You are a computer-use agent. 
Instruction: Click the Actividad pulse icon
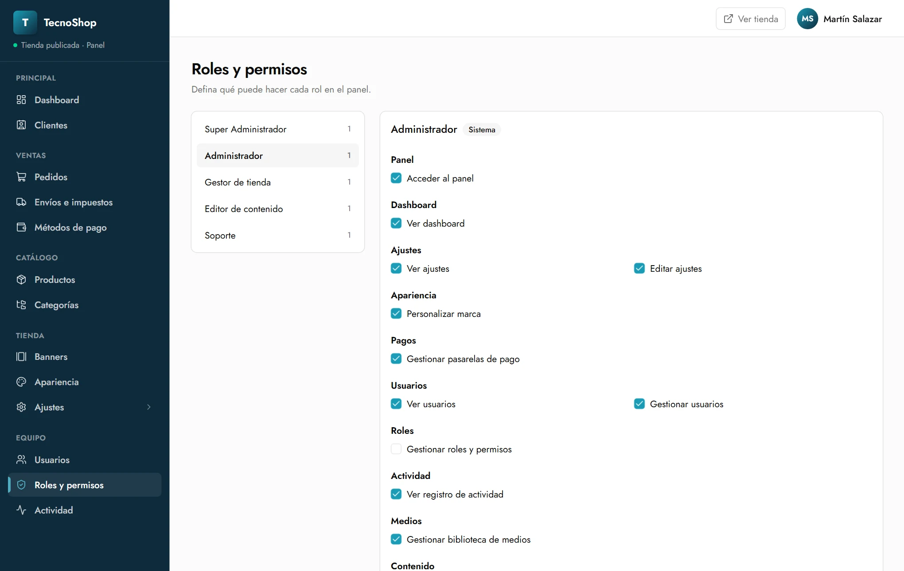point(21,510)
